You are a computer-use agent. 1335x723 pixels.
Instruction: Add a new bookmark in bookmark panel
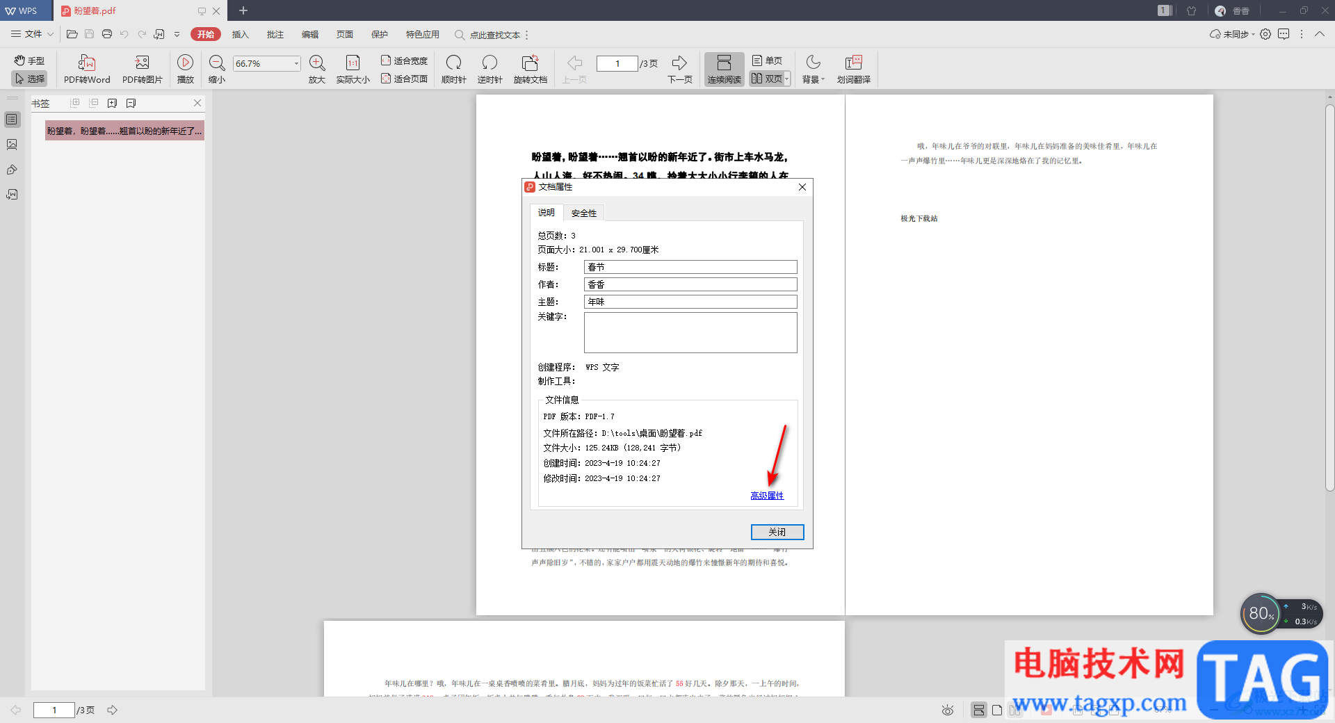pyautogui.click(x=112, y=103)
